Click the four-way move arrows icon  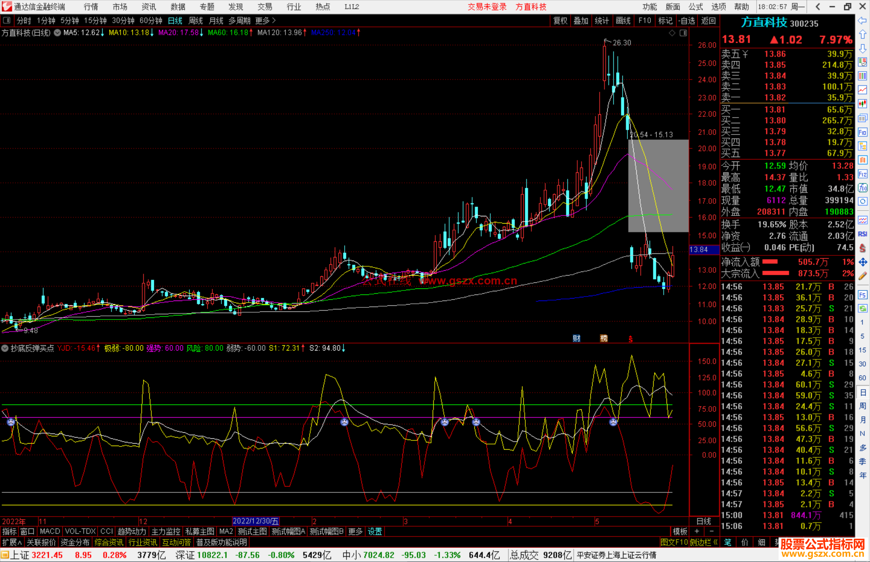(862, 262)
